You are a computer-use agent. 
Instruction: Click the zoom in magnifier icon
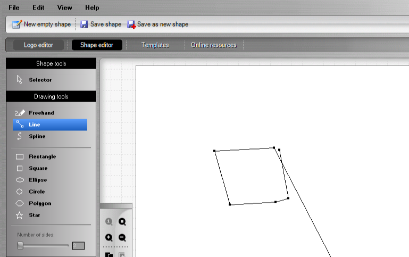coord(109,237)
